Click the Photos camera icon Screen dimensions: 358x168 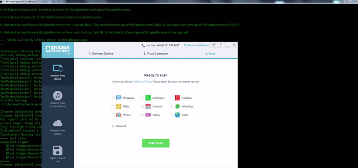point(119,115)
